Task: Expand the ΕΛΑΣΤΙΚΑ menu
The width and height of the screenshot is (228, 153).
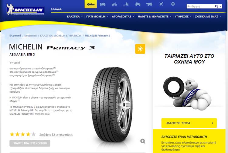Action: click(x=75, y=17)
